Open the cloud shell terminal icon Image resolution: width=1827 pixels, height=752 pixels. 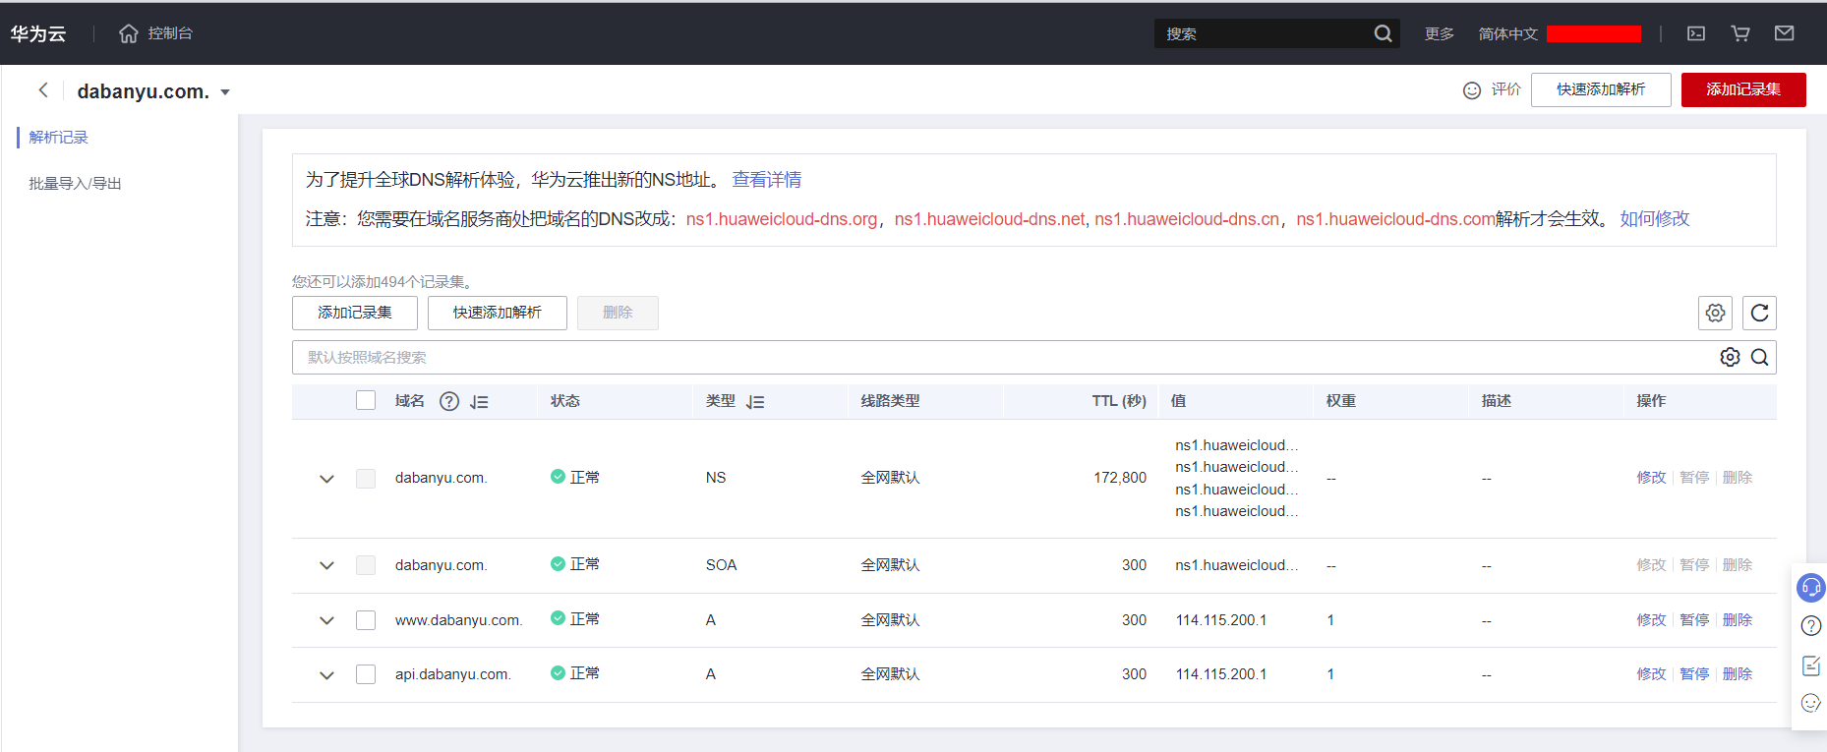(x=1696, y=33)
